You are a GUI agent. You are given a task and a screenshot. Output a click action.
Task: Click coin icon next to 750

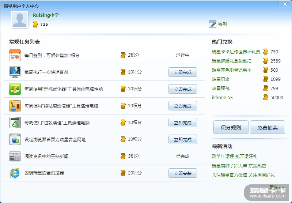(x=266, y=52)
